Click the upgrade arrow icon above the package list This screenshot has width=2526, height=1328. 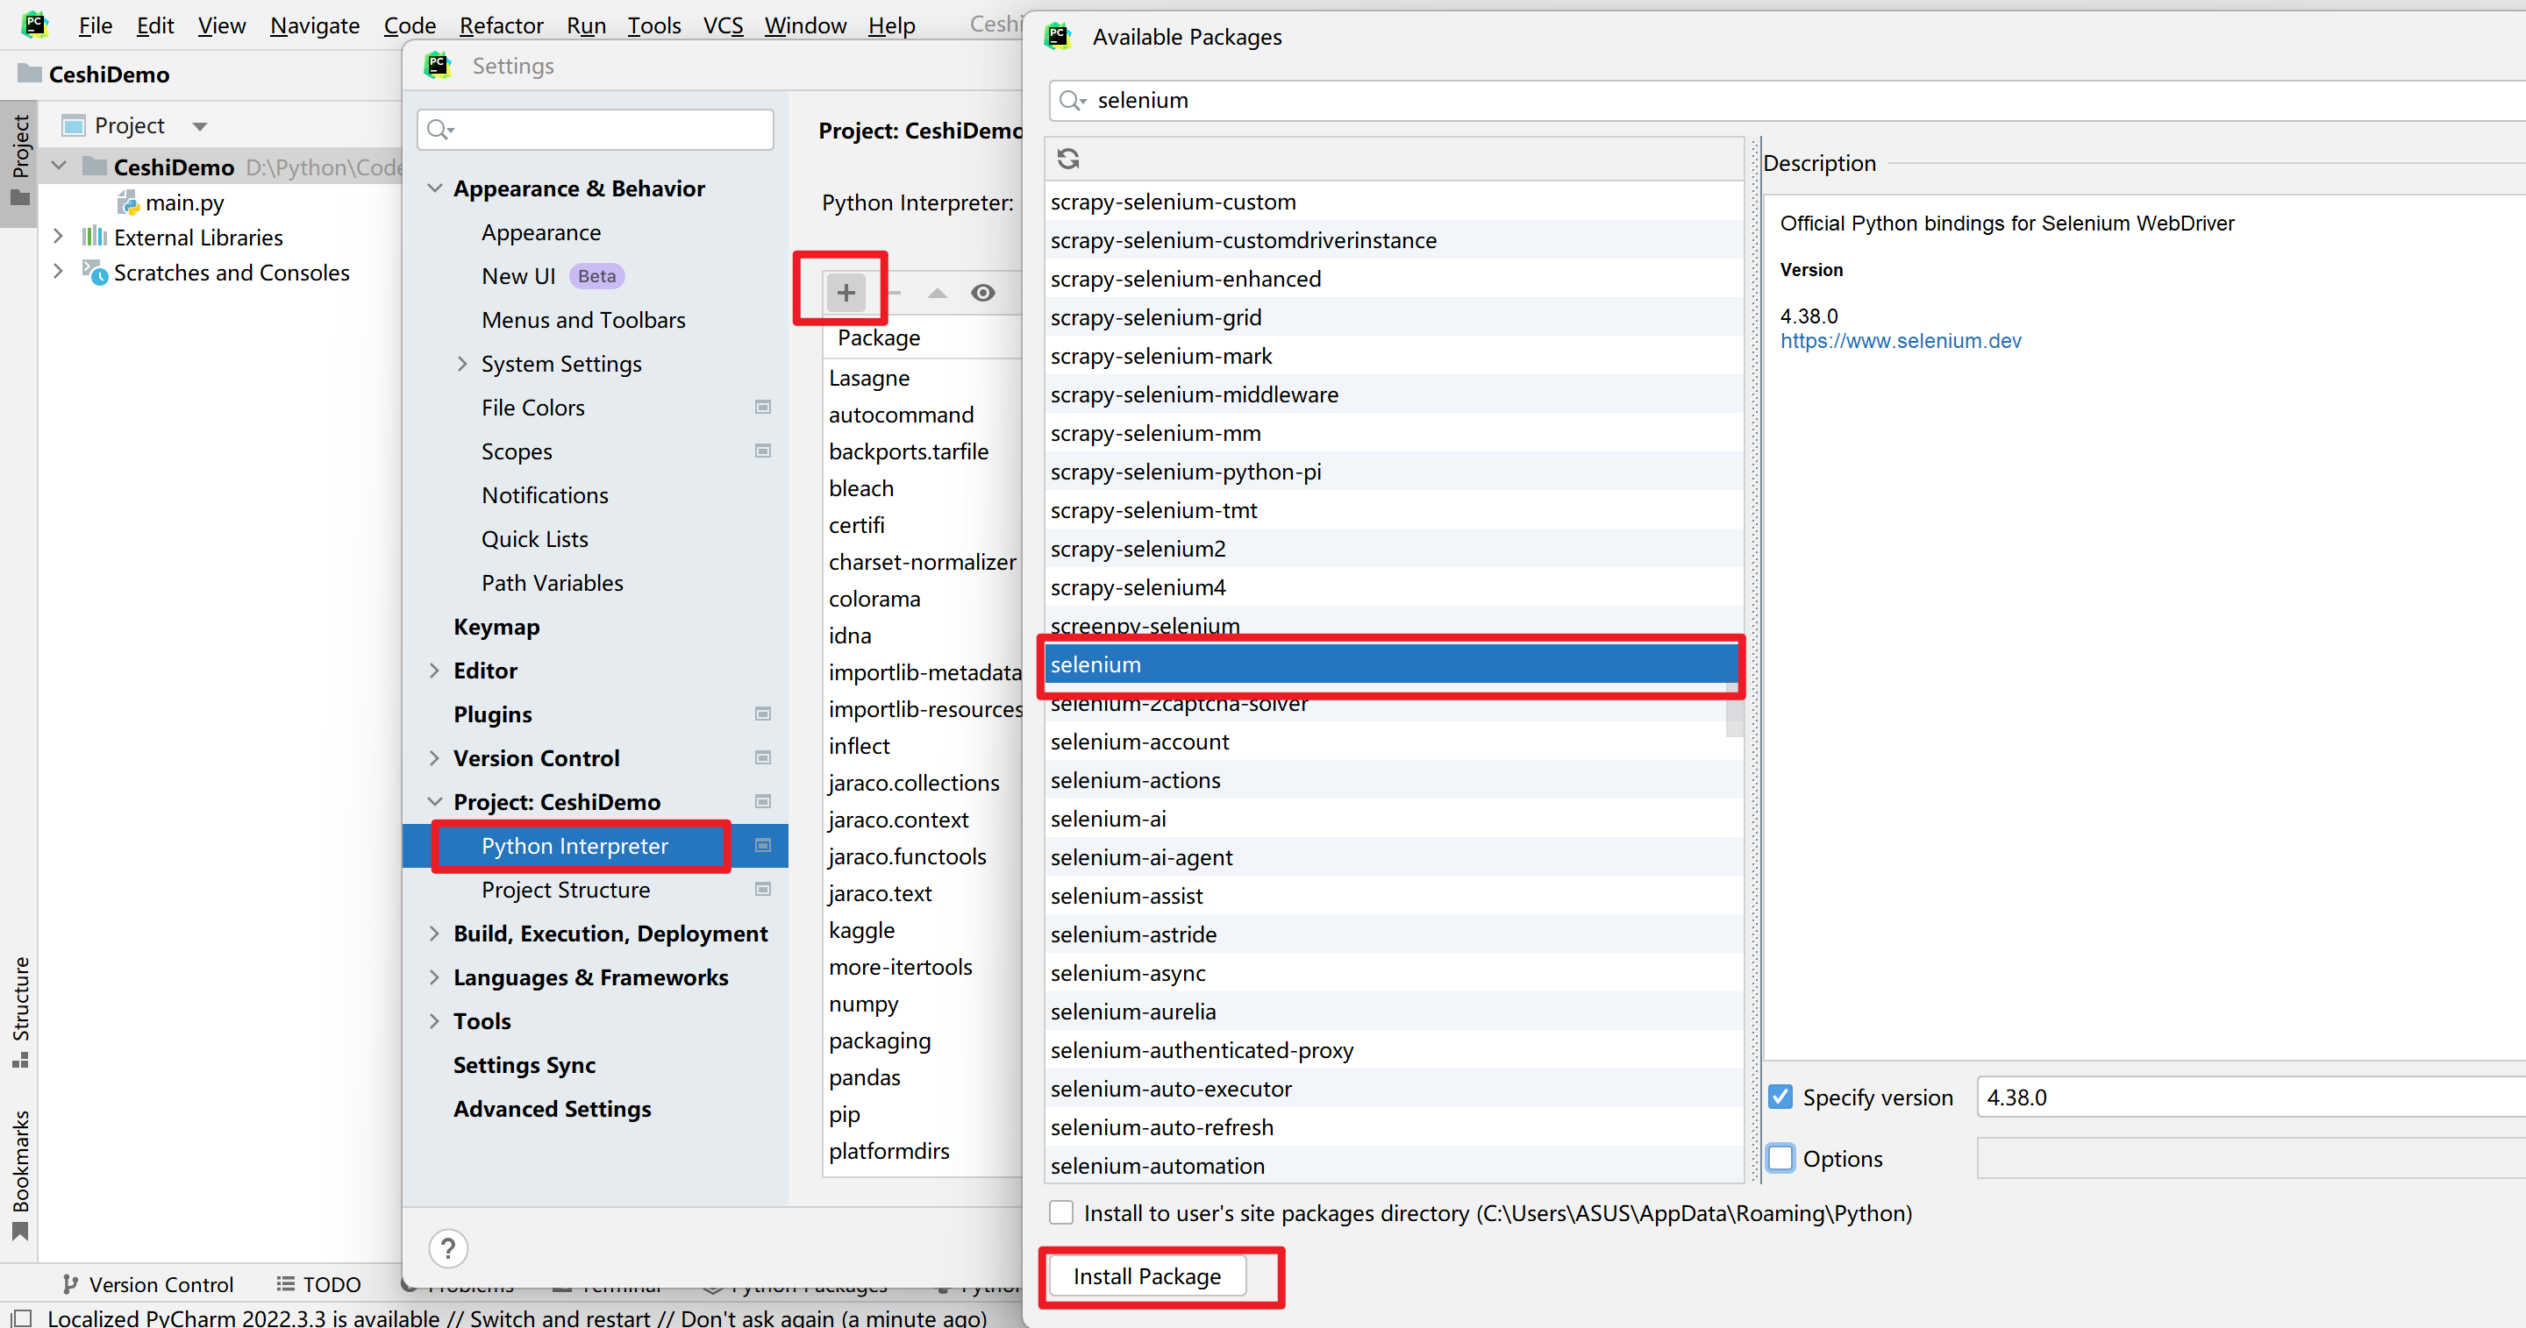point(938,292)
